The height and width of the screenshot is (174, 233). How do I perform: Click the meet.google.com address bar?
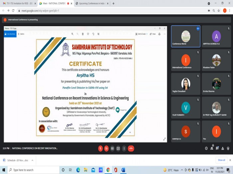100,11
